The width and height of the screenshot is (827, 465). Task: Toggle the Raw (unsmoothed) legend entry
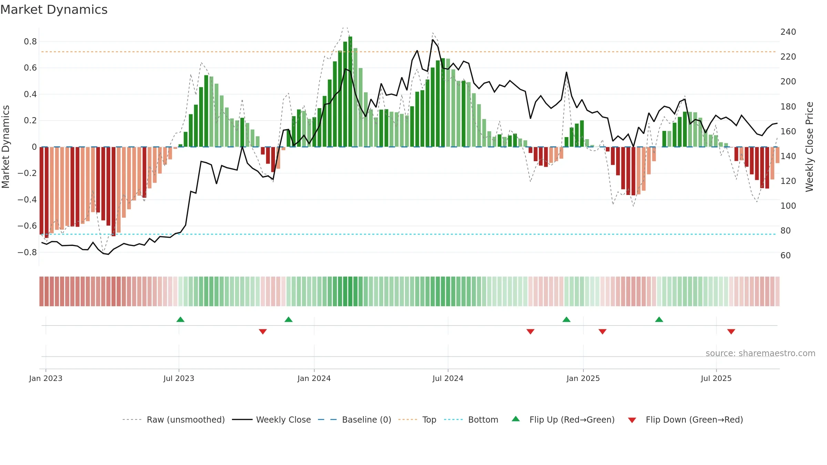(174, 420)
